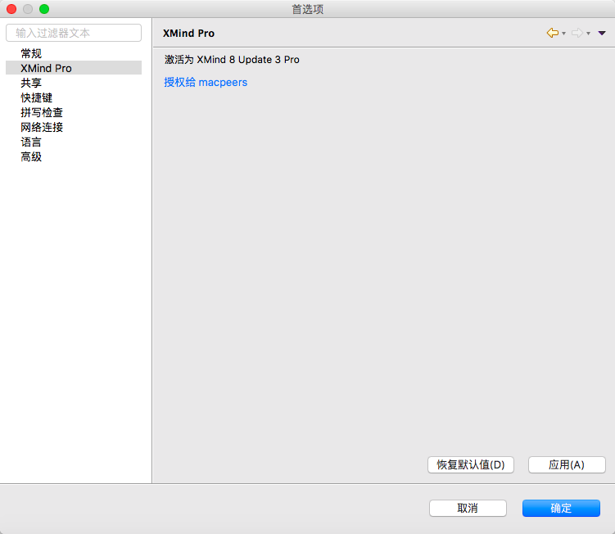Open 网络连接 settings

click(x=42, y=127)
